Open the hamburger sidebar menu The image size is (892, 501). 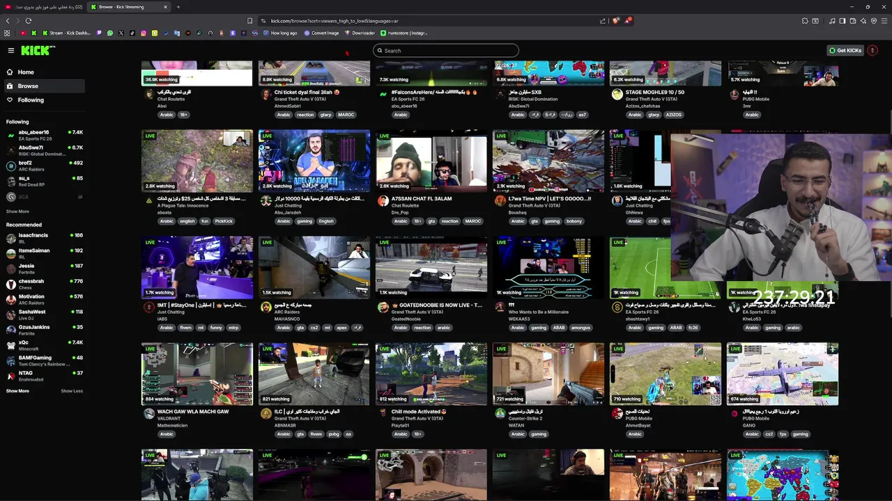[x=10, y=50]
